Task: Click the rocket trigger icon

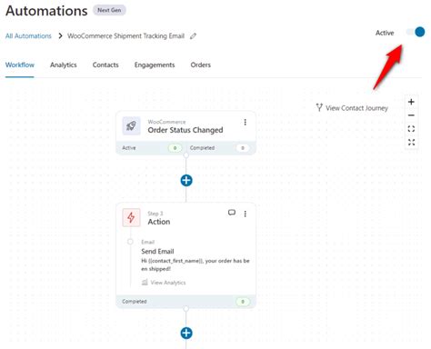Action: 131,125
